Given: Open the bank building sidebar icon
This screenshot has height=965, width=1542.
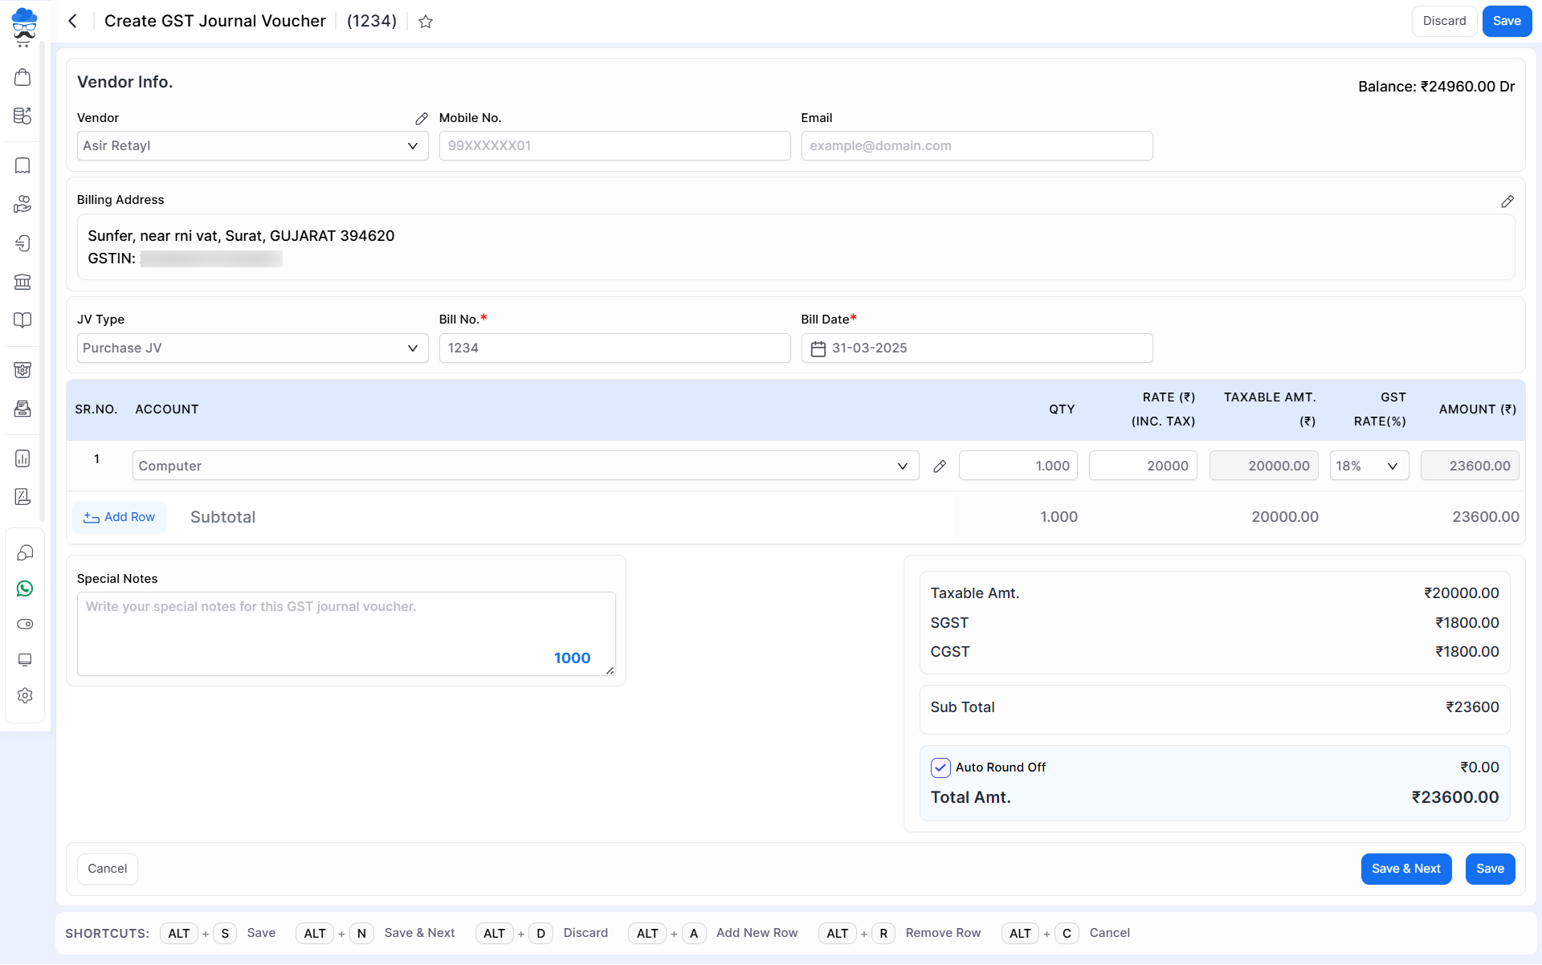Looking at the screenshot, I should [x=23, y=281].
